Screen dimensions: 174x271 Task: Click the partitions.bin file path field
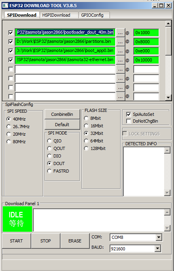pos(65,42)
